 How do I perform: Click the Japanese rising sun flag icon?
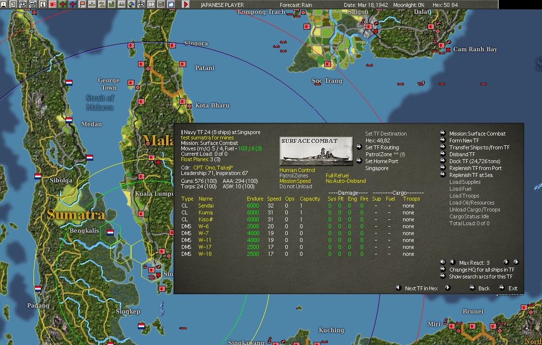53,4
